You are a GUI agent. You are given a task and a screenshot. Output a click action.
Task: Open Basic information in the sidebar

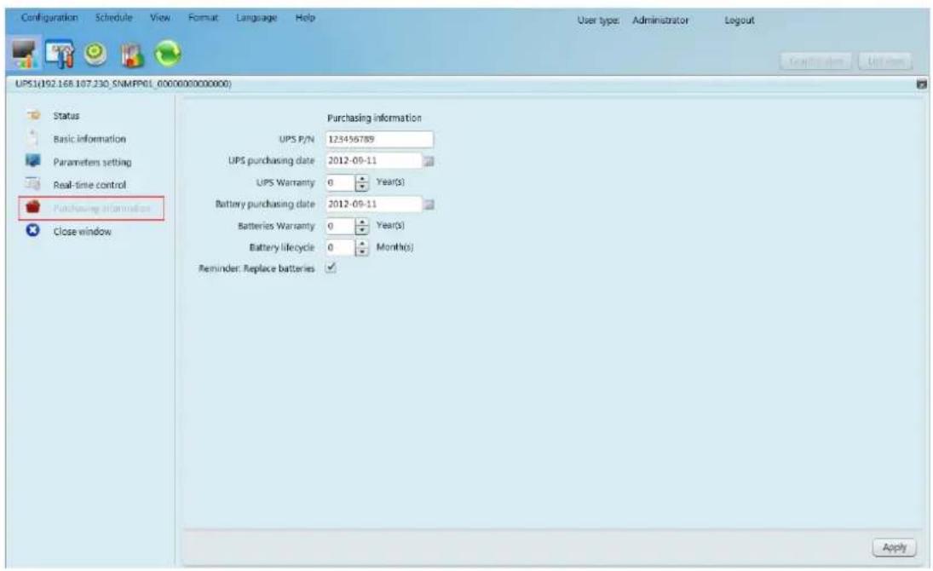(89, 139)
